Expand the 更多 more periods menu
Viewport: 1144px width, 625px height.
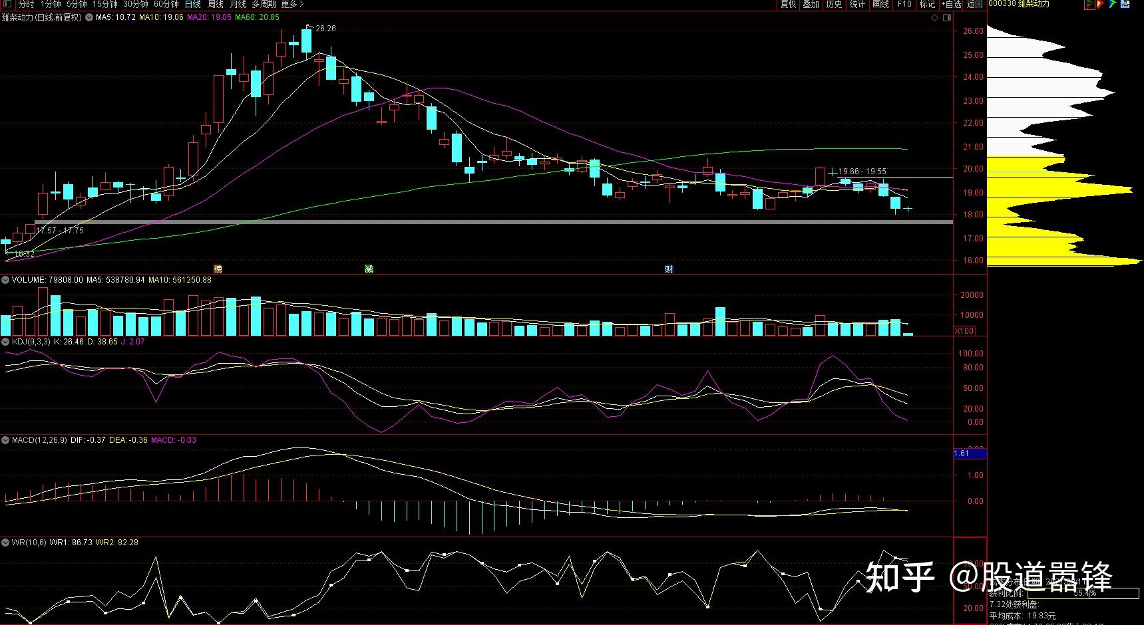point(292,4)
